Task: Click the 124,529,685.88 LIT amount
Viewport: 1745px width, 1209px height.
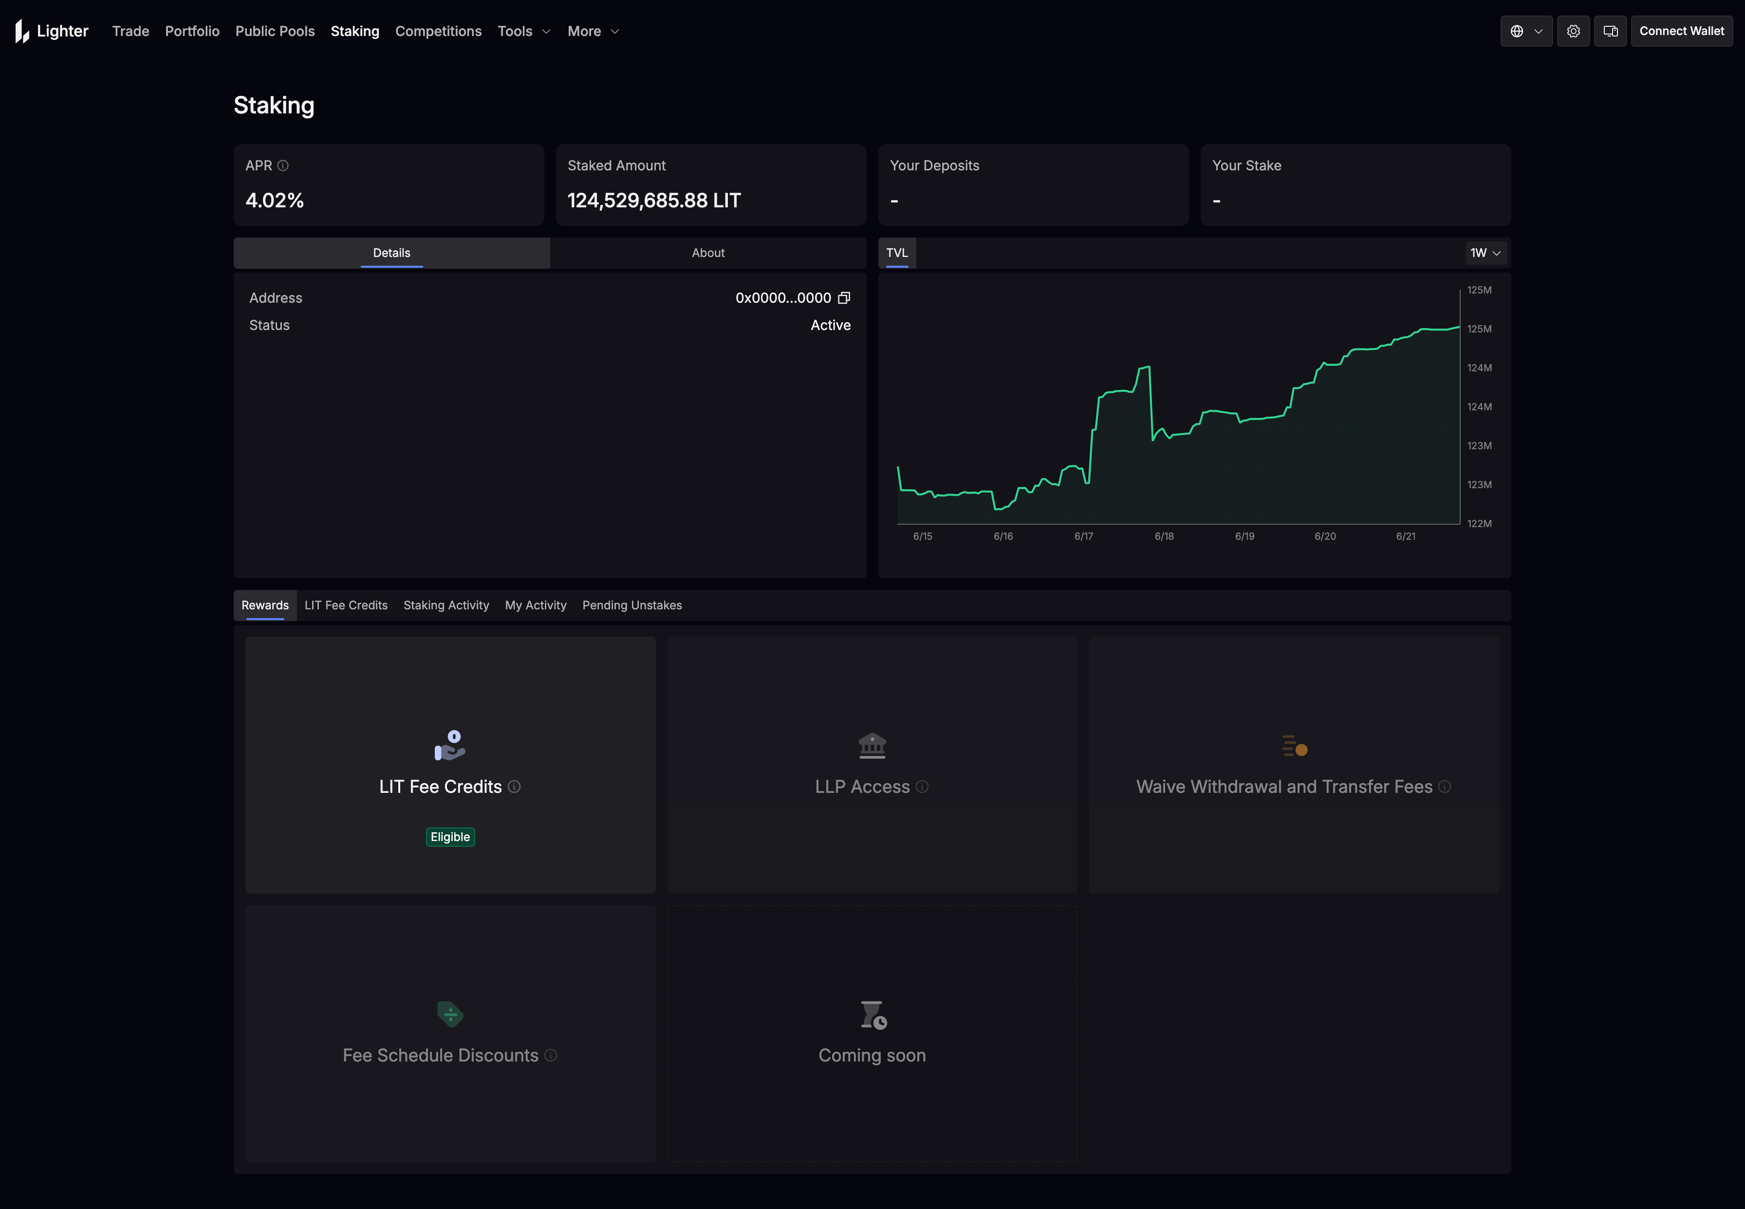Action: point(654,200)
